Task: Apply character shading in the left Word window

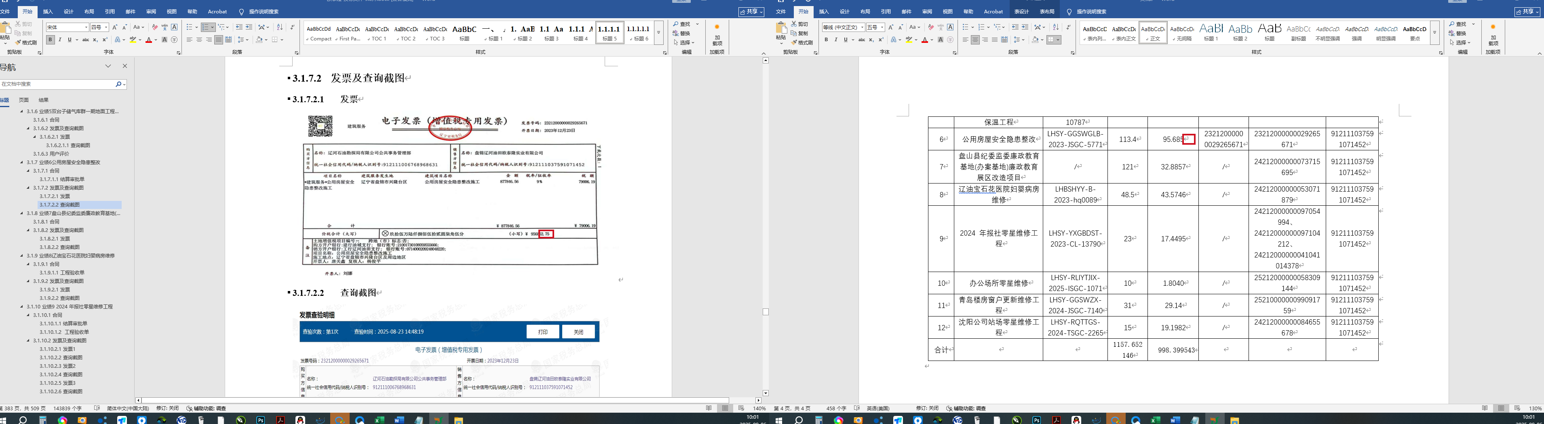Action: click(x=165, y=40)
